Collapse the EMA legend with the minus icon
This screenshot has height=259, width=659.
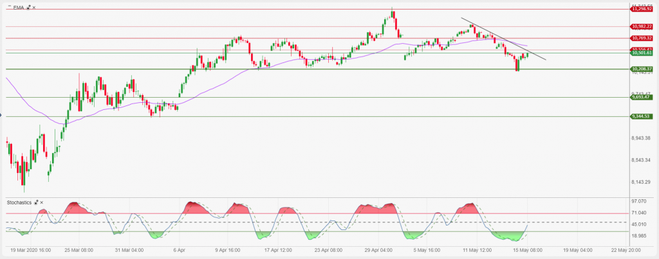(x=8, y=6)
